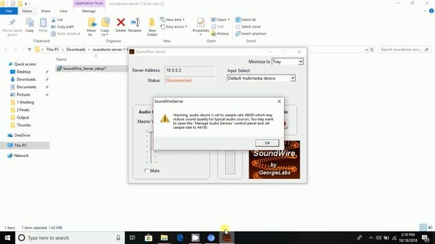
Task: Select the SoundWire_Server_setup7 file
Action: tap(84, 68)
